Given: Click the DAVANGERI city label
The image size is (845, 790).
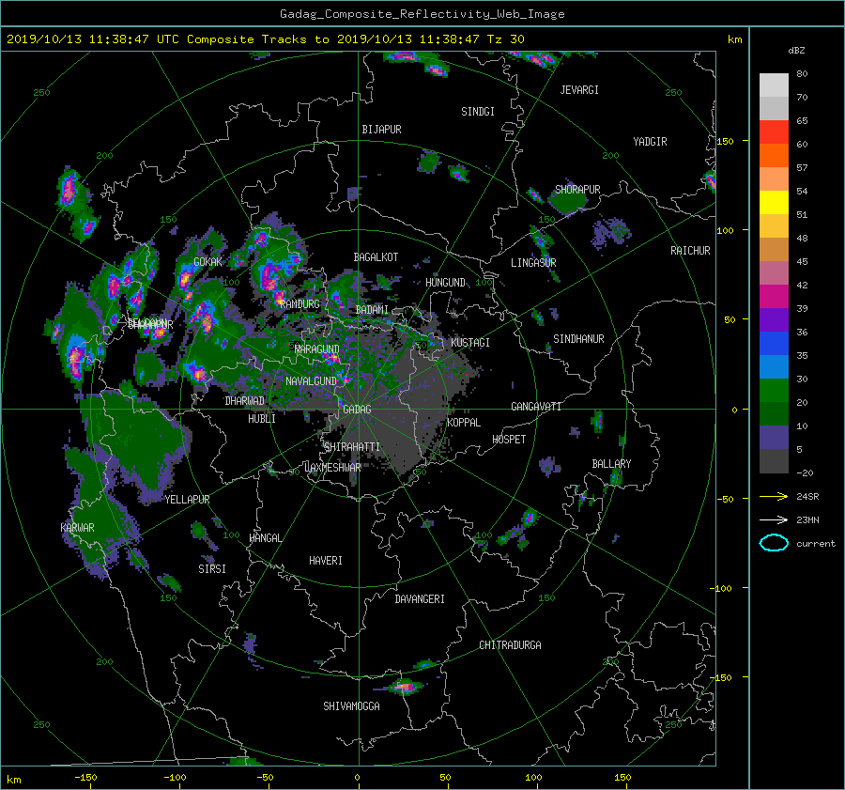Looking at the screenshot, I should point(420,599).
